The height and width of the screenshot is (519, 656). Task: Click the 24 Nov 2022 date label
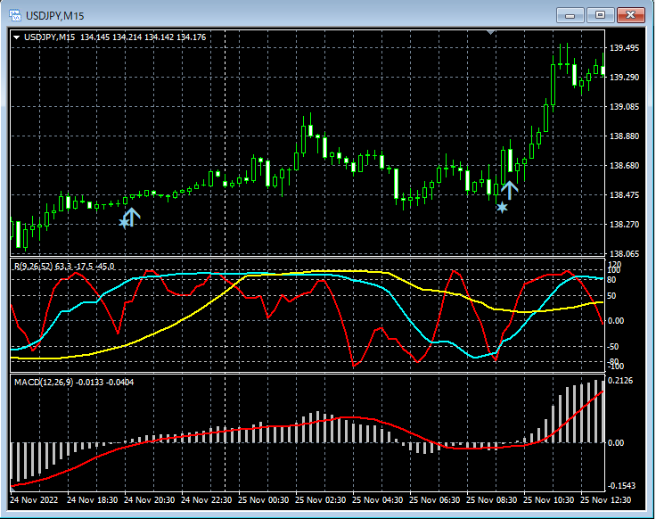pyautogui.click(x=34, y=499)
